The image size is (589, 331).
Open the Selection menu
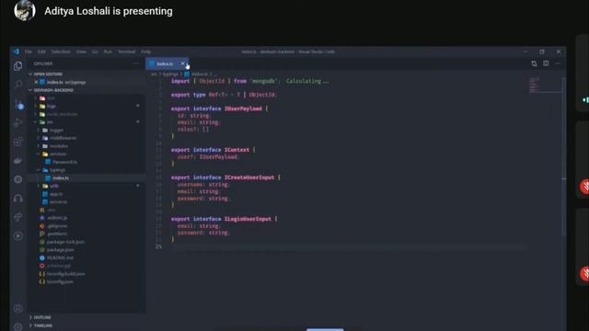(x=61, y=51)
